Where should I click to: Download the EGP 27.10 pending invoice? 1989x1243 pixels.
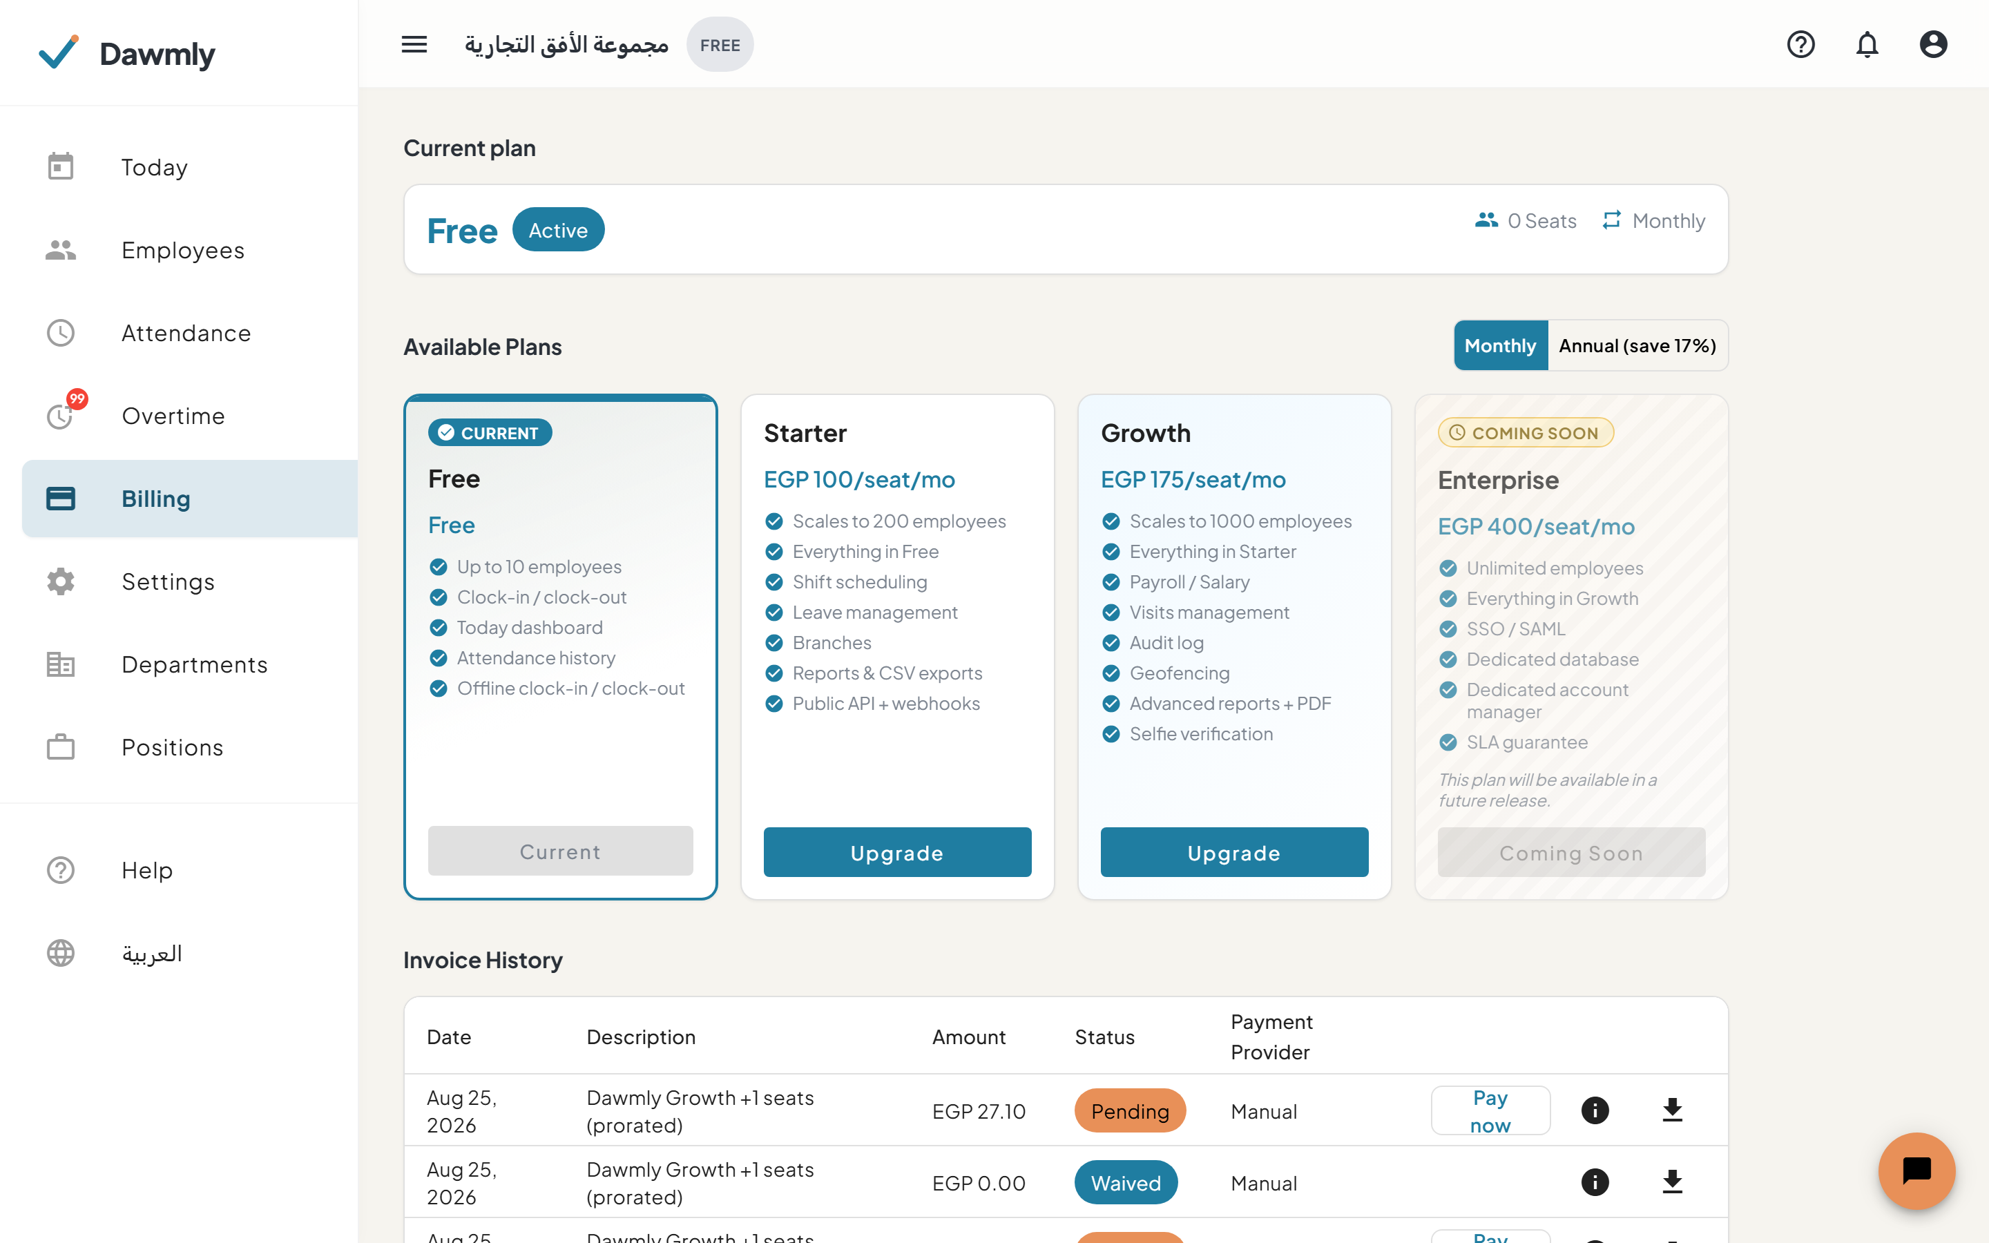[x=1672, y=1110]
